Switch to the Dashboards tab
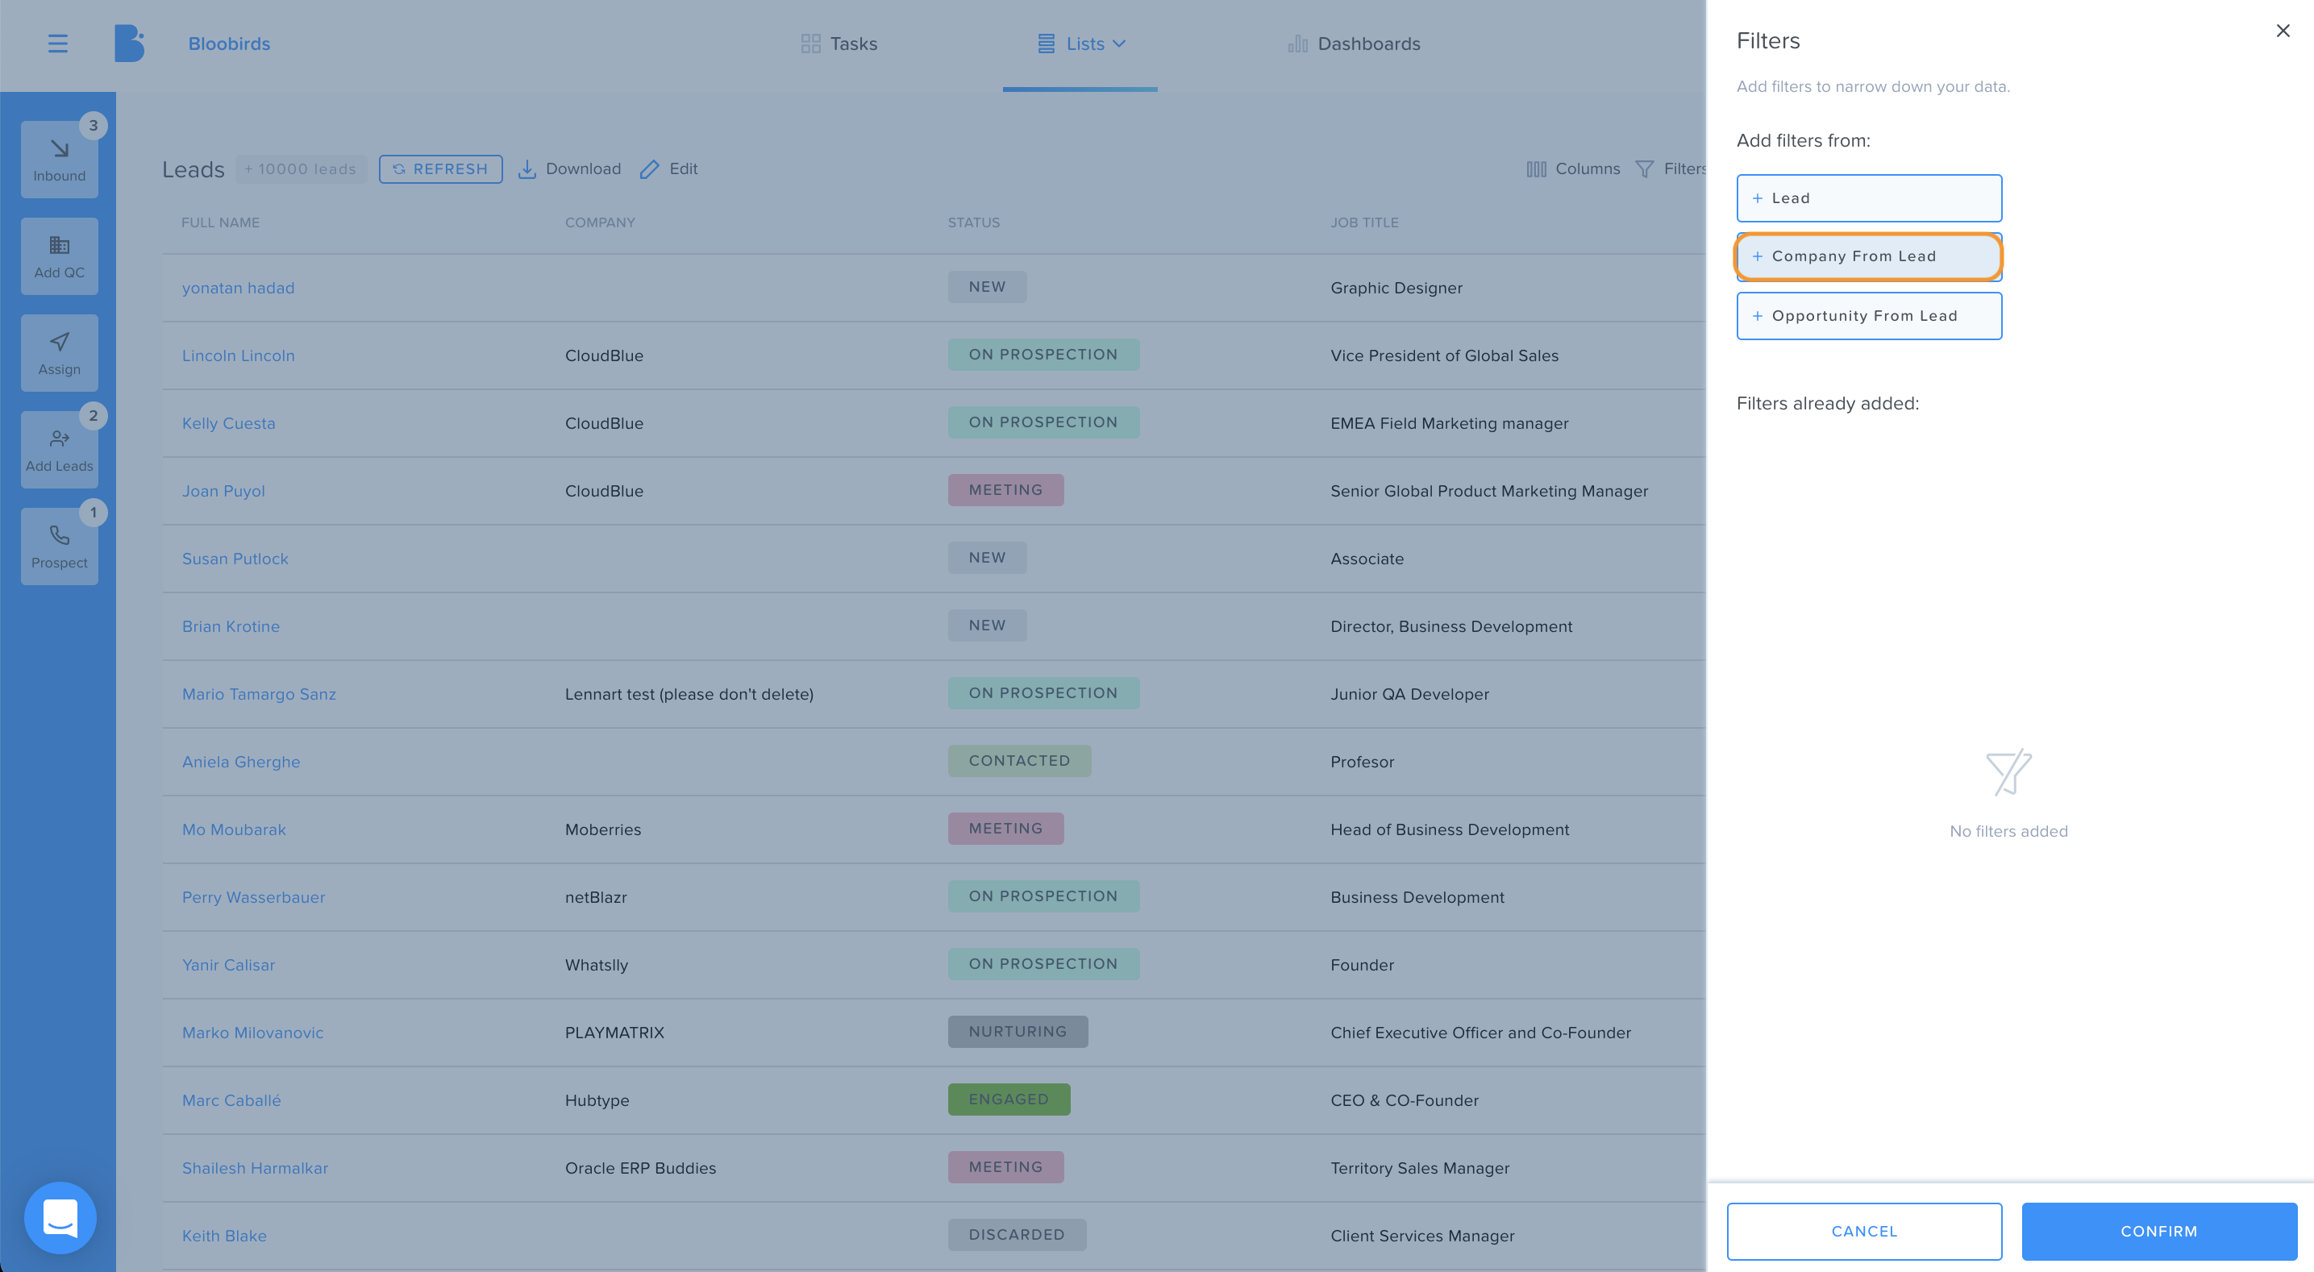 [x=1354, y=43]
